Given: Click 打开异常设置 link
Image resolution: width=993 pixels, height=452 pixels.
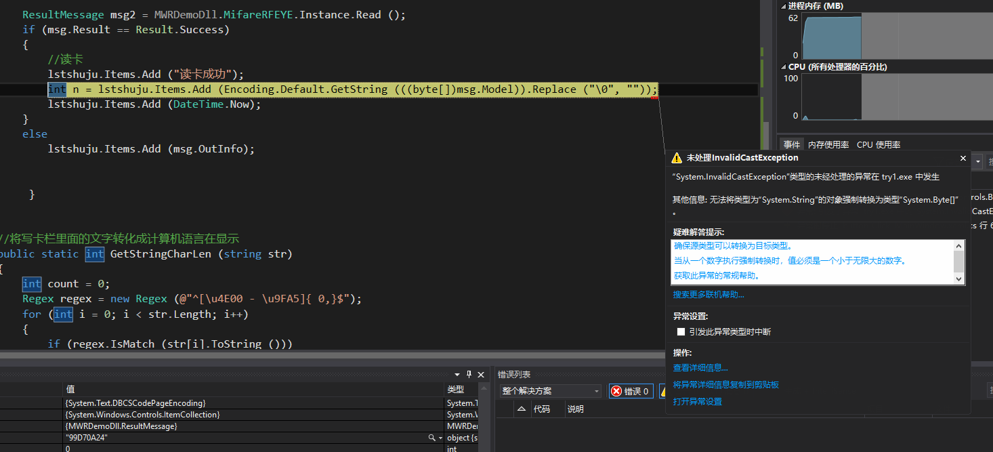Looking at the screenshot, I should tap(698, 402).
